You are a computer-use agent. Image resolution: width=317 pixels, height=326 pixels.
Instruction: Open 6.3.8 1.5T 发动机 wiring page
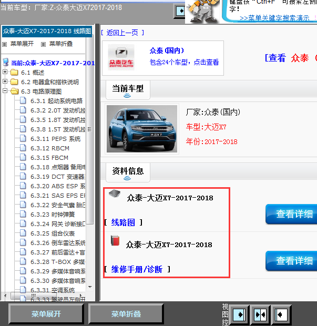58,129
